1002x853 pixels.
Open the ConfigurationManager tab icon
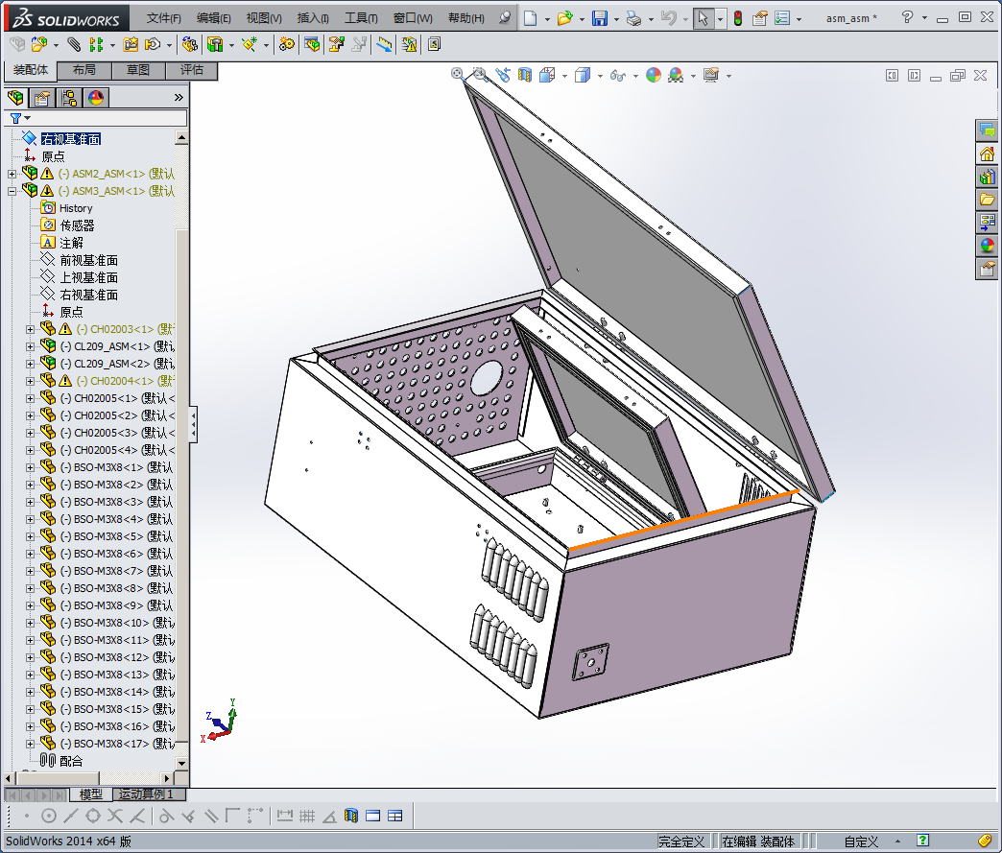pyautogui.click(x=69, y=97)
